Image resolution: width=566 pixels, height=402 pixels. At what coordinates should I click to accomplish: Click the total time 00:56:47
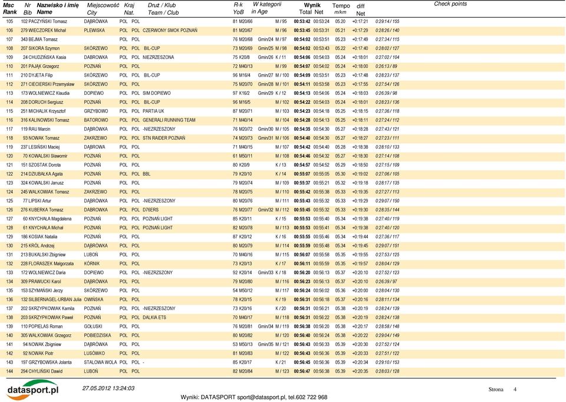(x=302, y=371)
